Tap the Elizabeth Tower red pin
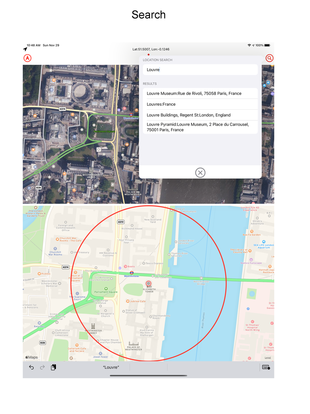This screenshot has width=310, height=414. tap(148, 284)
